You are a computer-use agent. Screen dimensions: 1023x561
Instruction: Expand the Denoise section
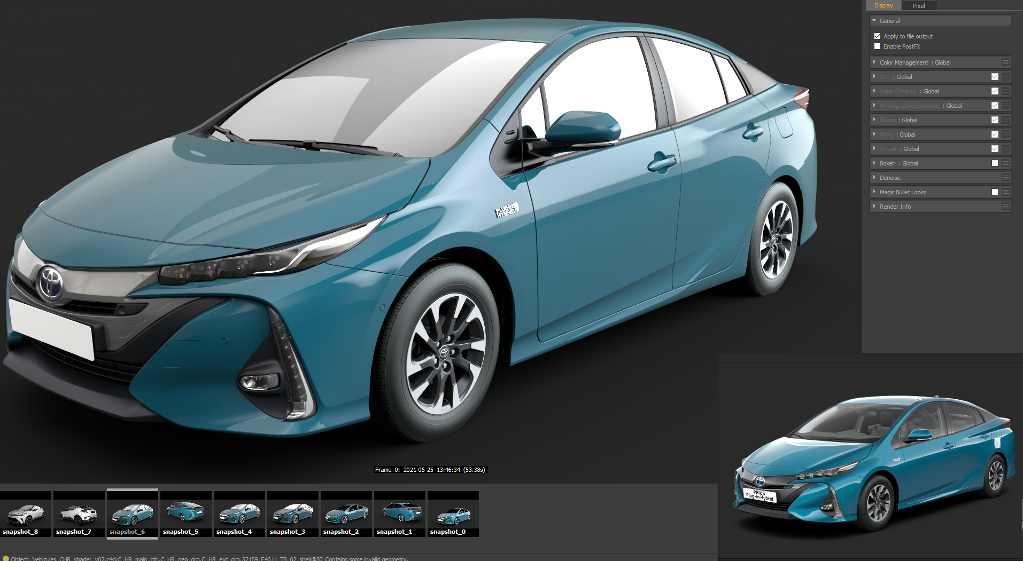[874, 178]
